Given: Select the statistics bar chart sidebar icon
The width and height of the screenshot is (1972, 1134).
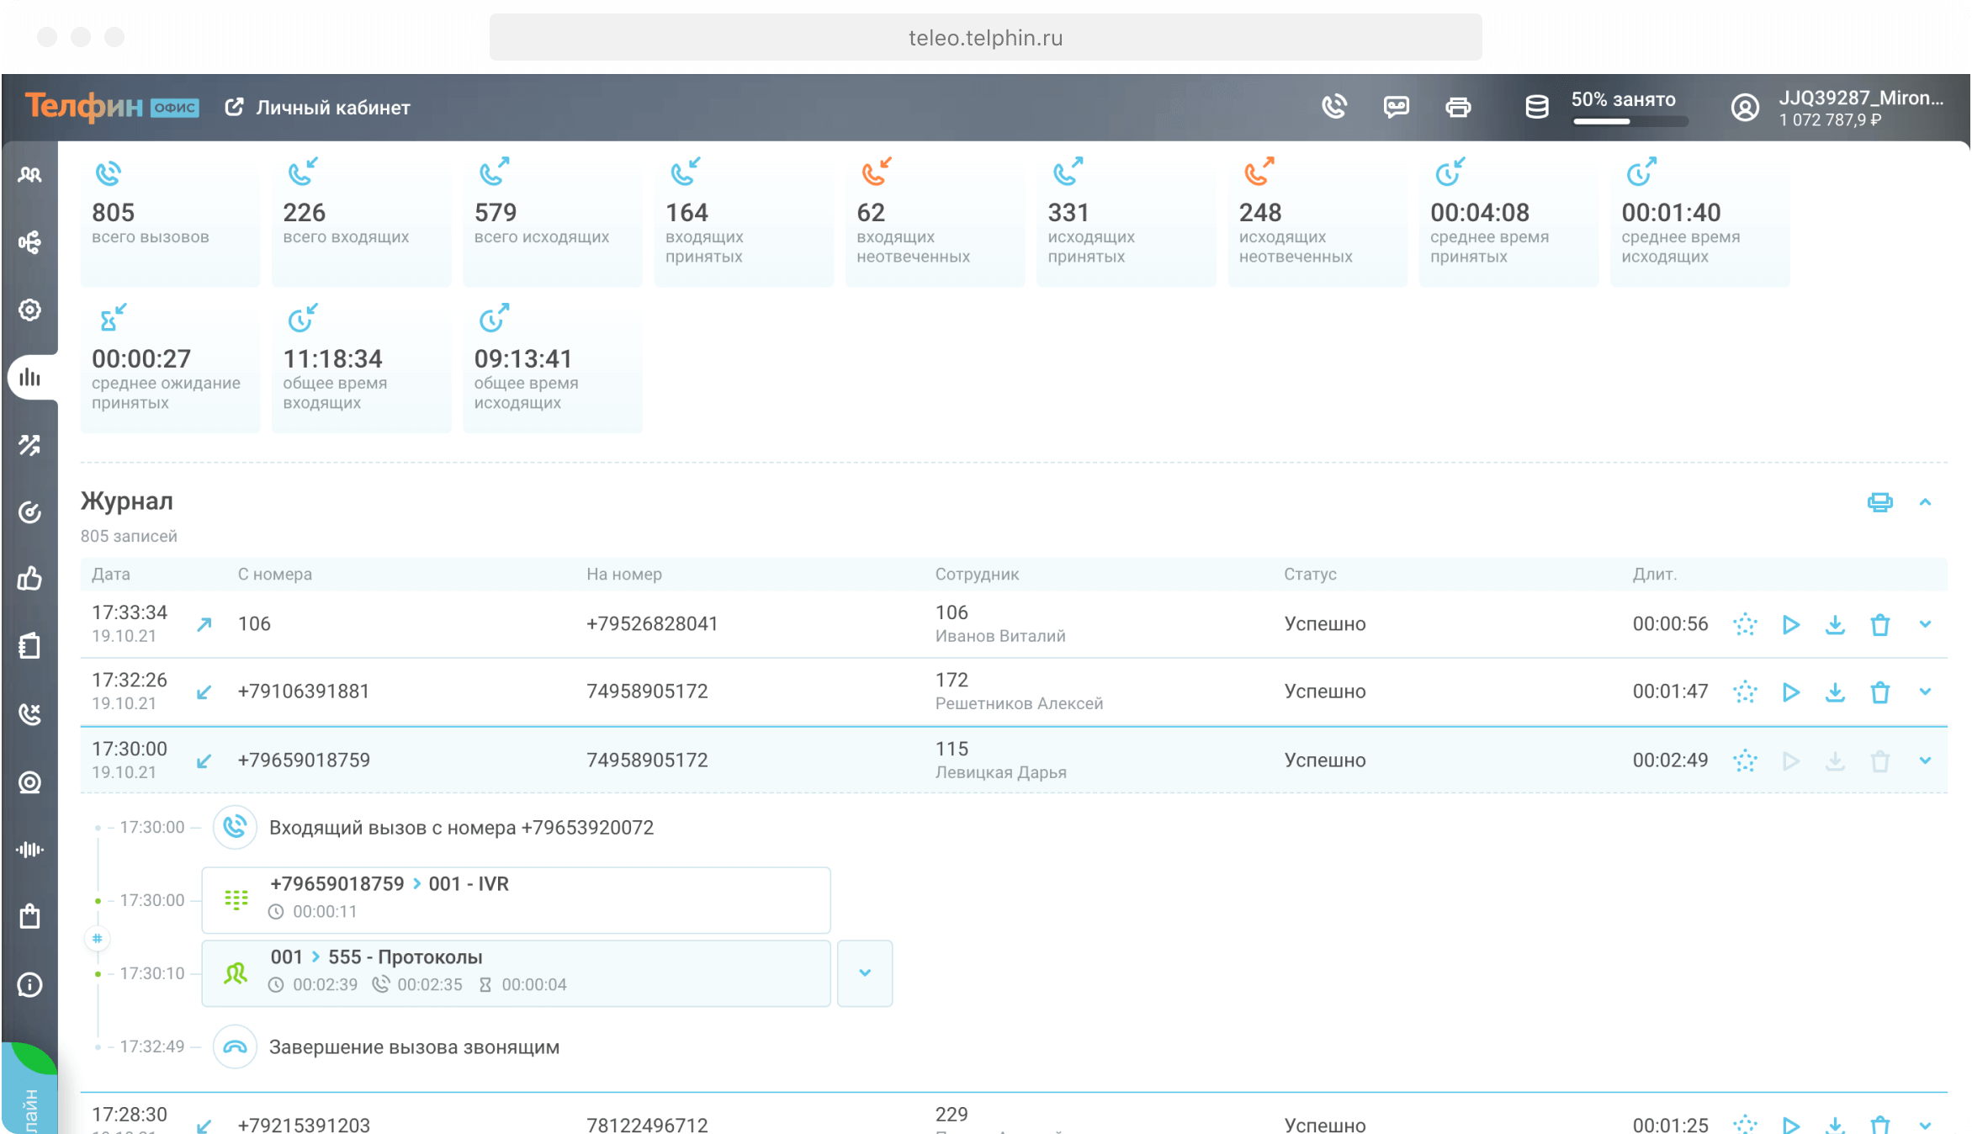Looking at the screenshot, I should click(29, 377).
